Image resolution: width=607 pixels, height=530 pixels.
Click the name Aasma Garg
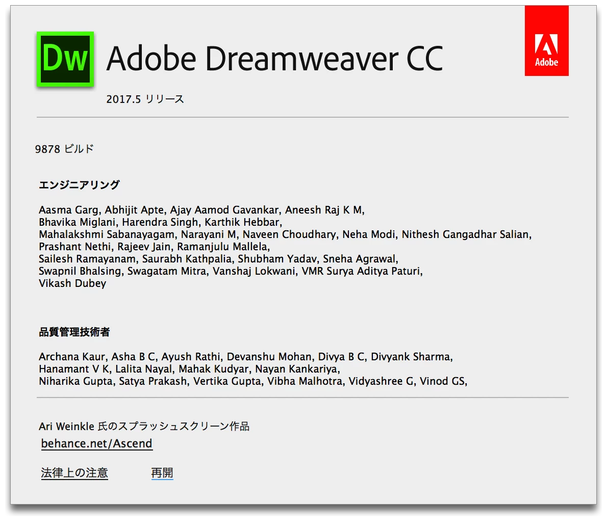point(68,210)
